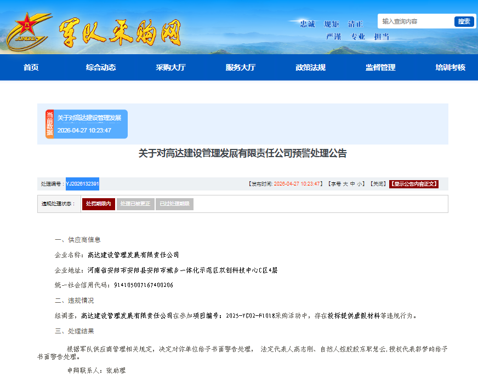The height and width of the screenshot is (375, 478).
Task: Expand the 服务大厅 navigation menu
Action: 241,67
